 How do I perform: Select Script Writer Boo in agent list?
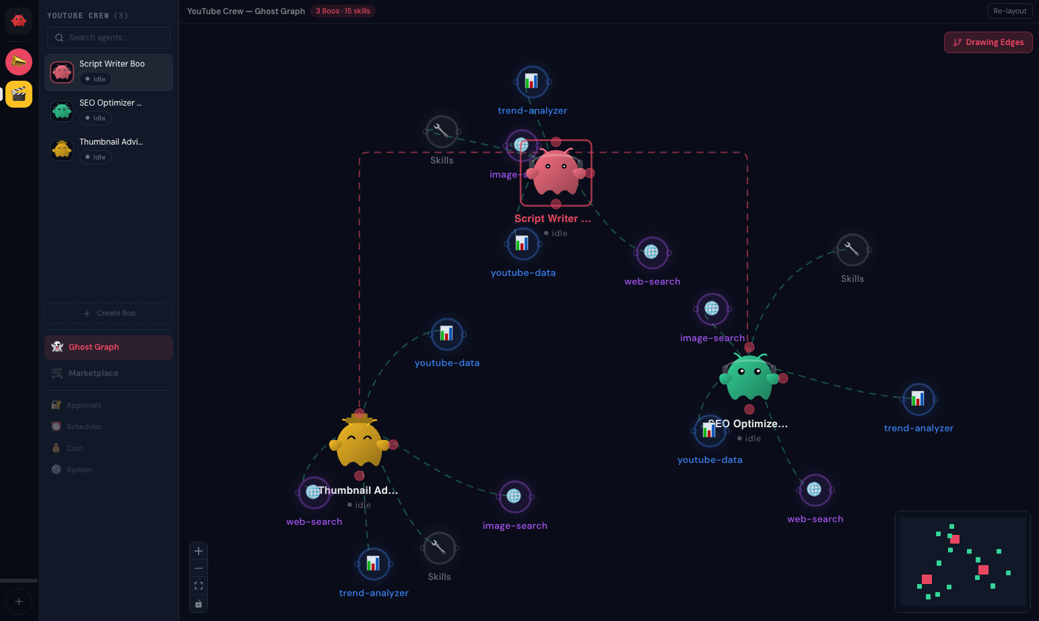coord(108,72)
